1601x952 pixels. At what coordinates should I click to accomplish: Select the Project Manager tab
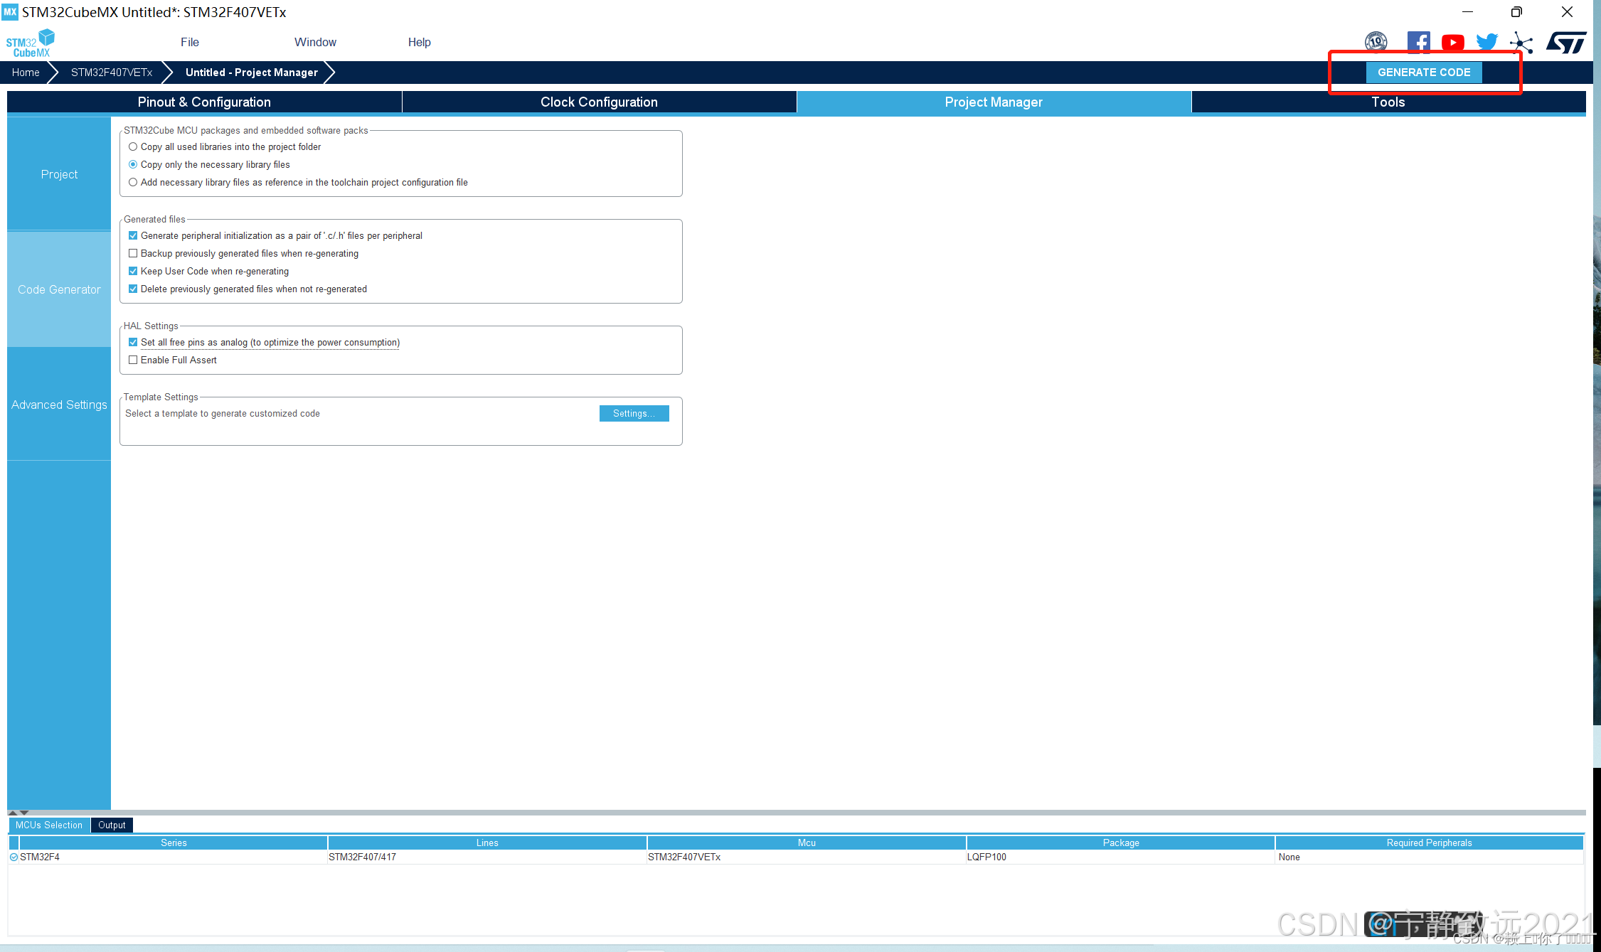[994, 102]
